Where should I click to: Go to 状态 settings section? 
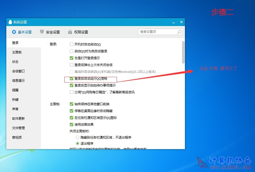pos(24,62)
